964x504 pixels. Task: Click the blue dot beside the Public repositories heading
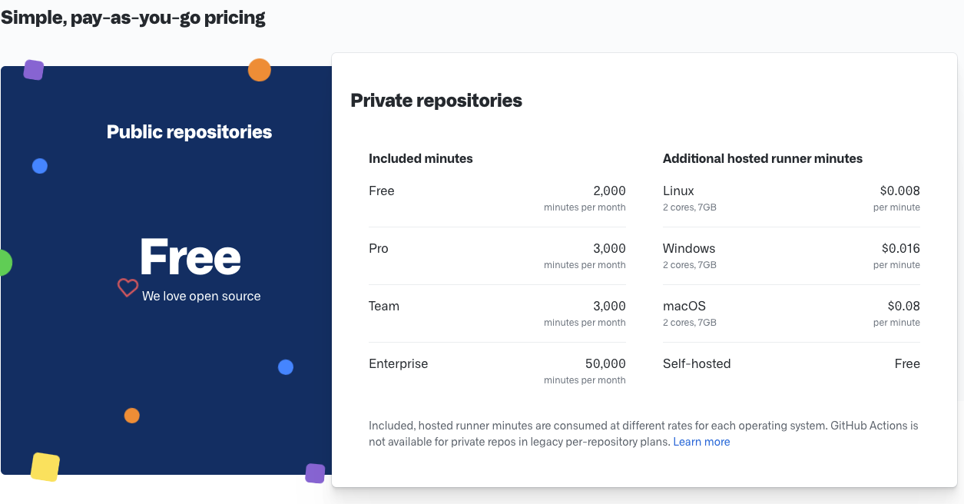[x=40, y=166]
